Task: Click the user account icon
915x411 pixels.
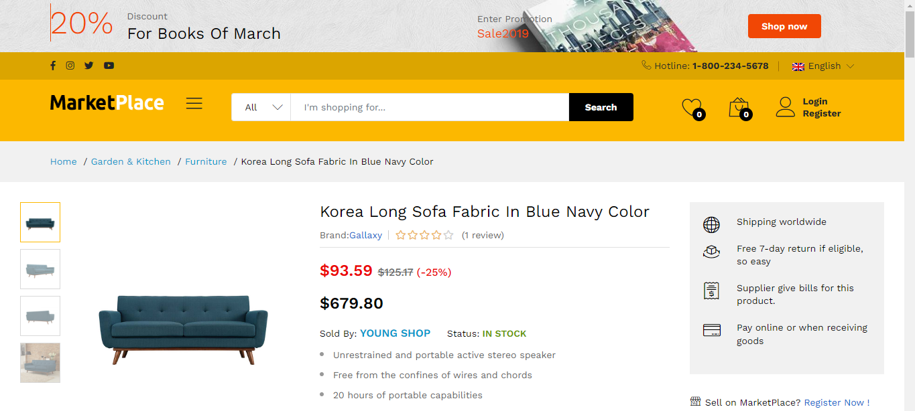Action: pos(785,107)
